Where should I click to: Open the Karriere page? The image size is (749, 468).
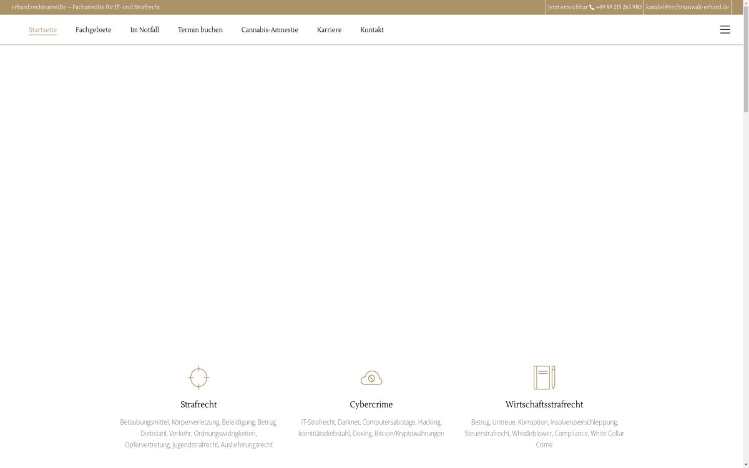pos(329,30)
